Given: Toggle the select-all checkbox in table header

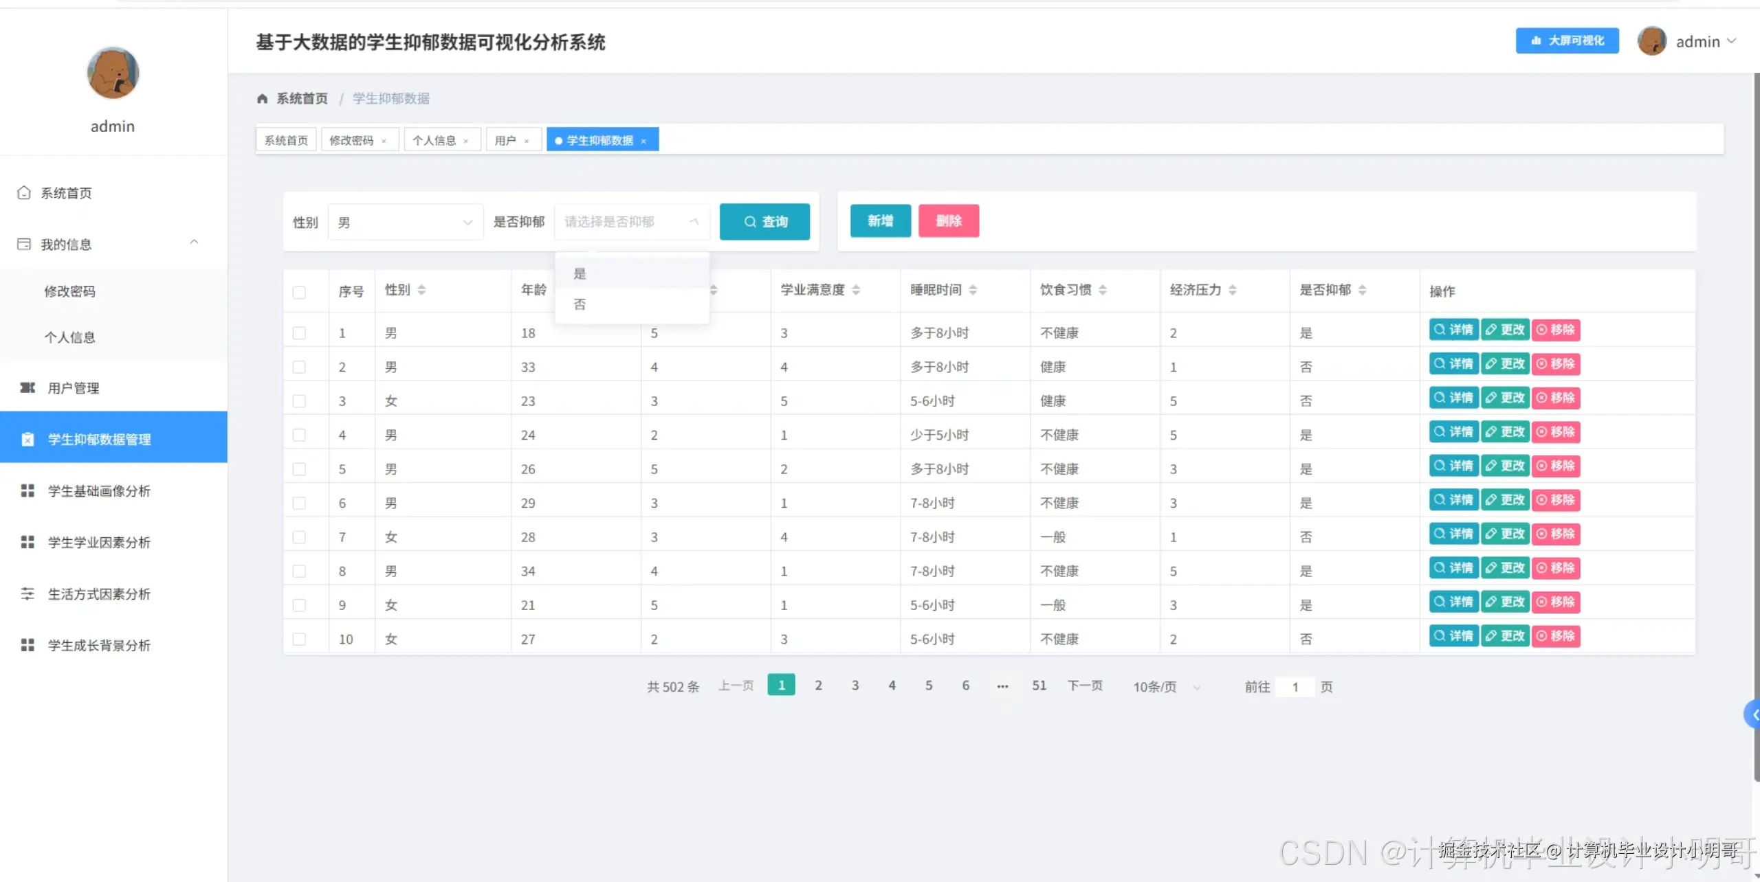Looking at the screenshot, I should click(x=299, y=292).
